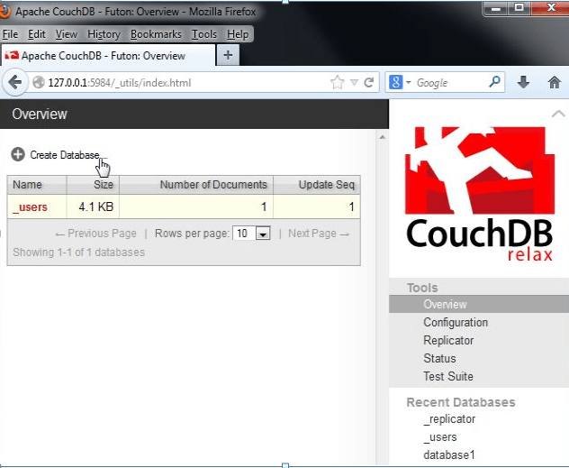Minimize the Firefox window
Image resolution: width=569 pixels, height=468 pixels.
pos(496,9)
